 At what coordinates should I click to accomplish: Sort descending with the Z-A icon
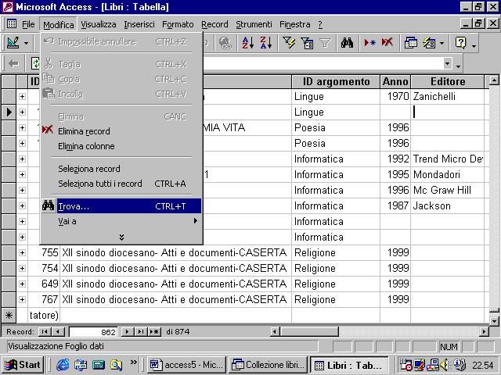(266, 43)
